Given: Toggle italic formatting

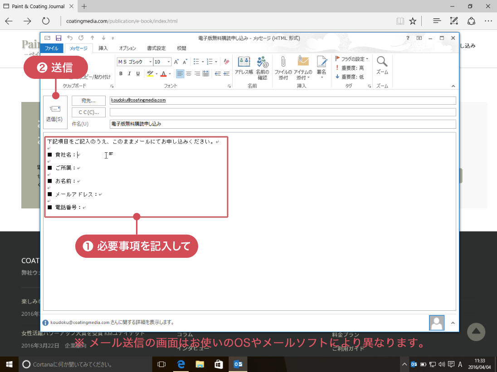Looking at the screenshot, I should pos(129,74).
